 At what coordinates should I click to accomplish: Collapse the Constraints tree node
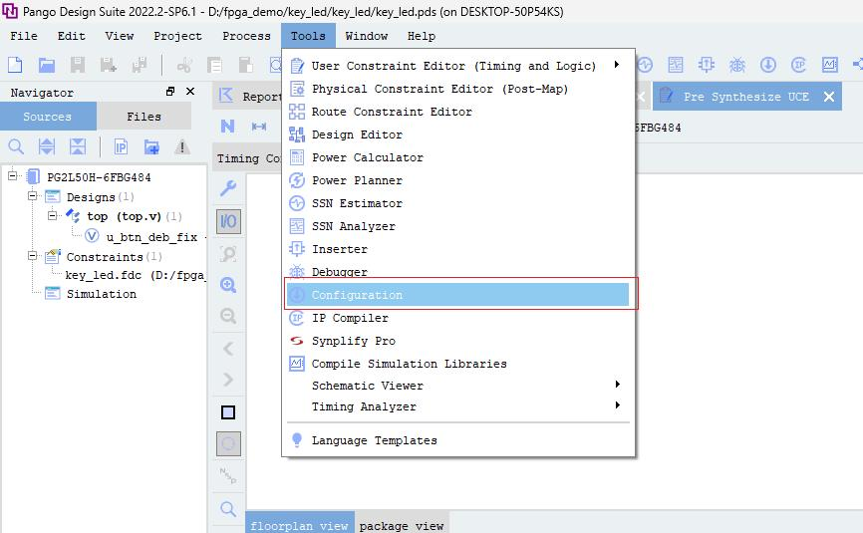click(33, 256)
